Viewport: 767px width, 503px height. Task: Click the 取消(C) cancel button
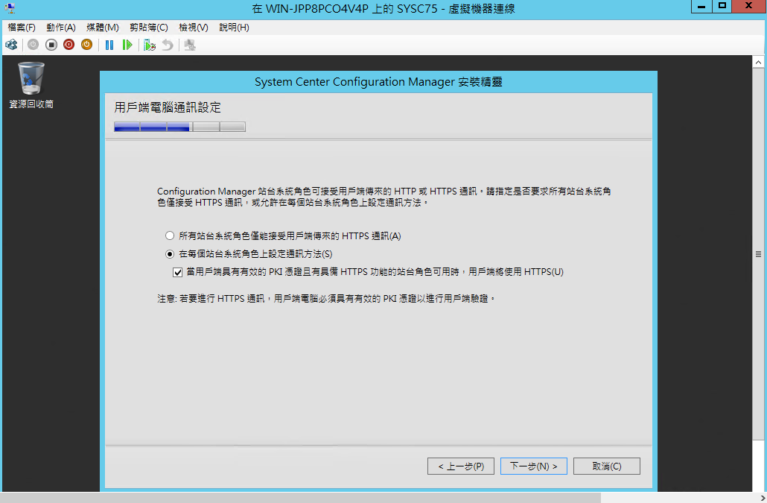(x=607, y=466)
